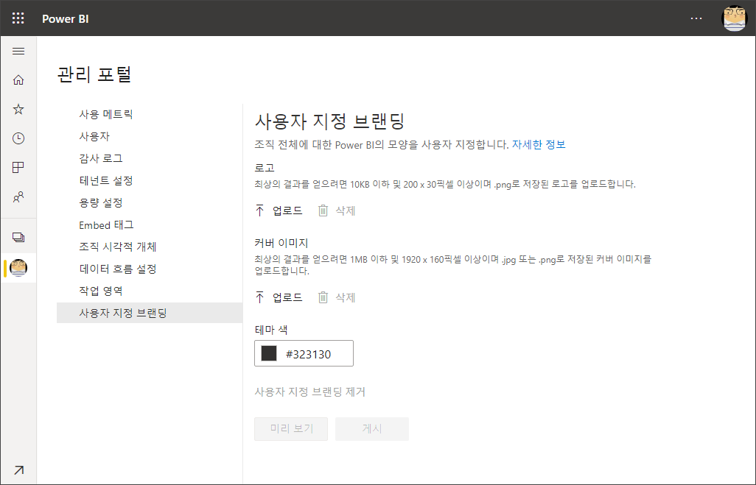Click the logo delete trash icon
The width and height of the screenshot is (756, 485).
(x=323, y=210)
